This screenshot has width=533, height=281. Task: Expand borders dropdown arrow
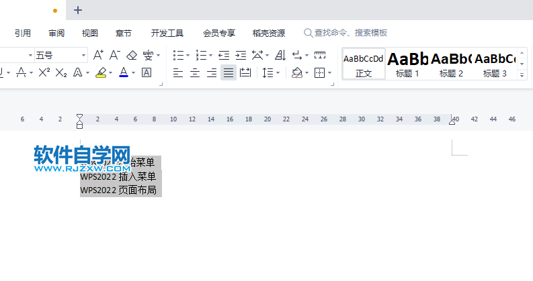330,72
